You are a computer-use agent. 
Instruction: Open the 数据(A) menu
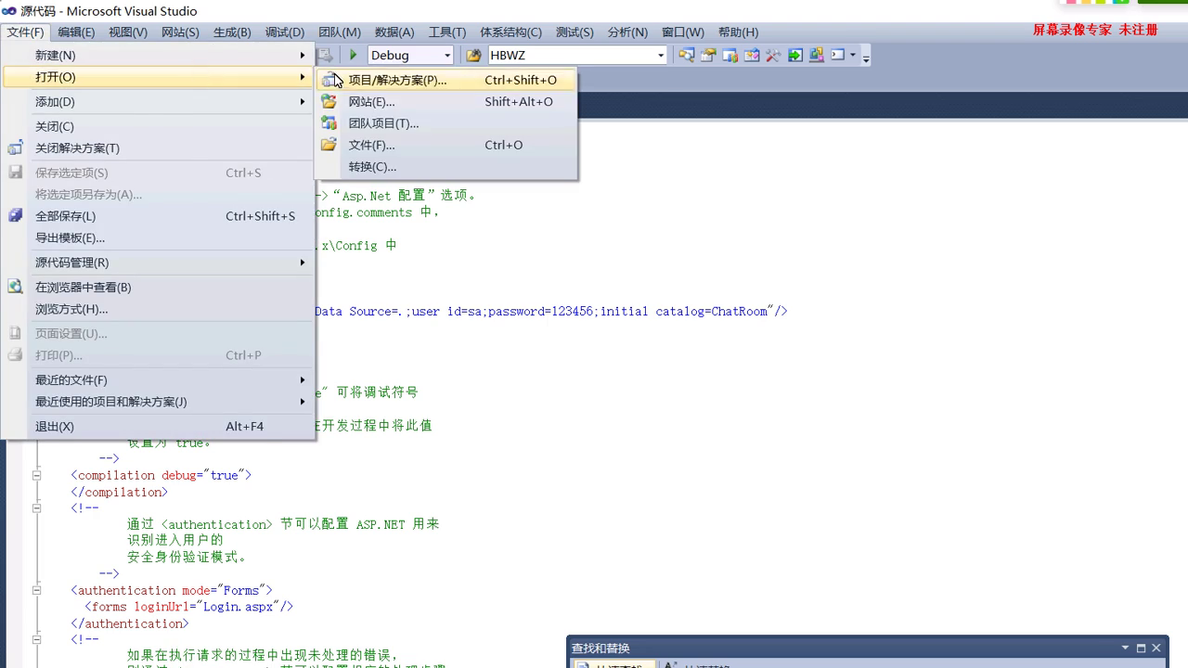pyautogui.click(x=394, y=32)
